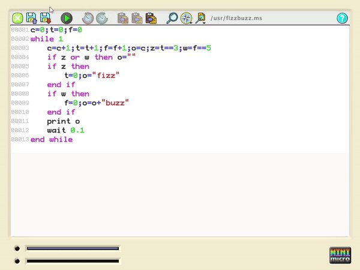Click the second grayed clipboard icon (copy)
Image resolution: width=360 pixels, height=270 pixels.
pyautogui.click(x=137, y=18)
